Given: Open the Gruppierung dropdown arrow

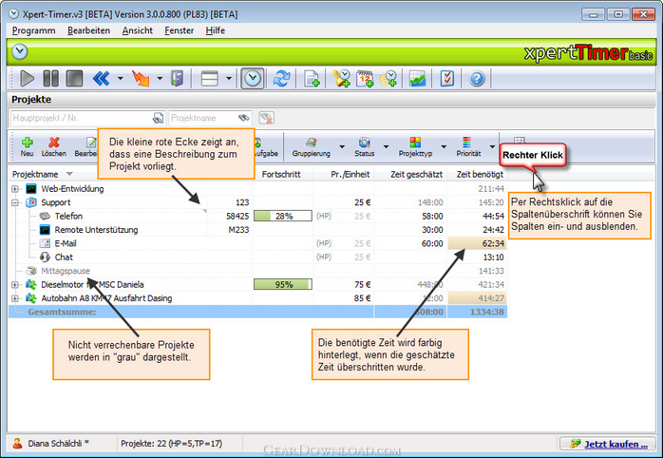Looking at the screenshot, I should point(342,146).
